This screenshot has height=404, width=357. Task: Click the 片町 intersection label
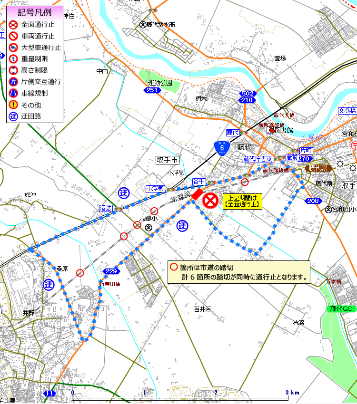(306, 151)
